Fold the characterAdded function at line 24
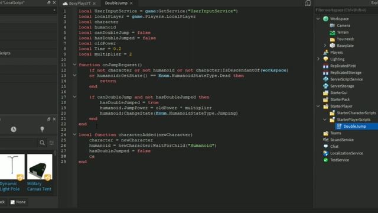Viewport: 378px width, 213px height. click(74, 134)
